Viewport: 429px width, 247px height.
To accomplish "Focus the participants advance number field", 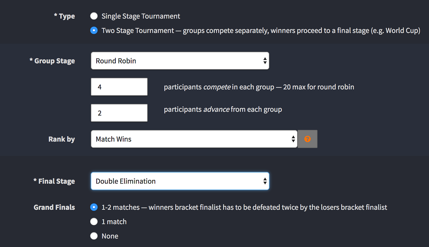I will pyautogui.click(x=119, y=113).
